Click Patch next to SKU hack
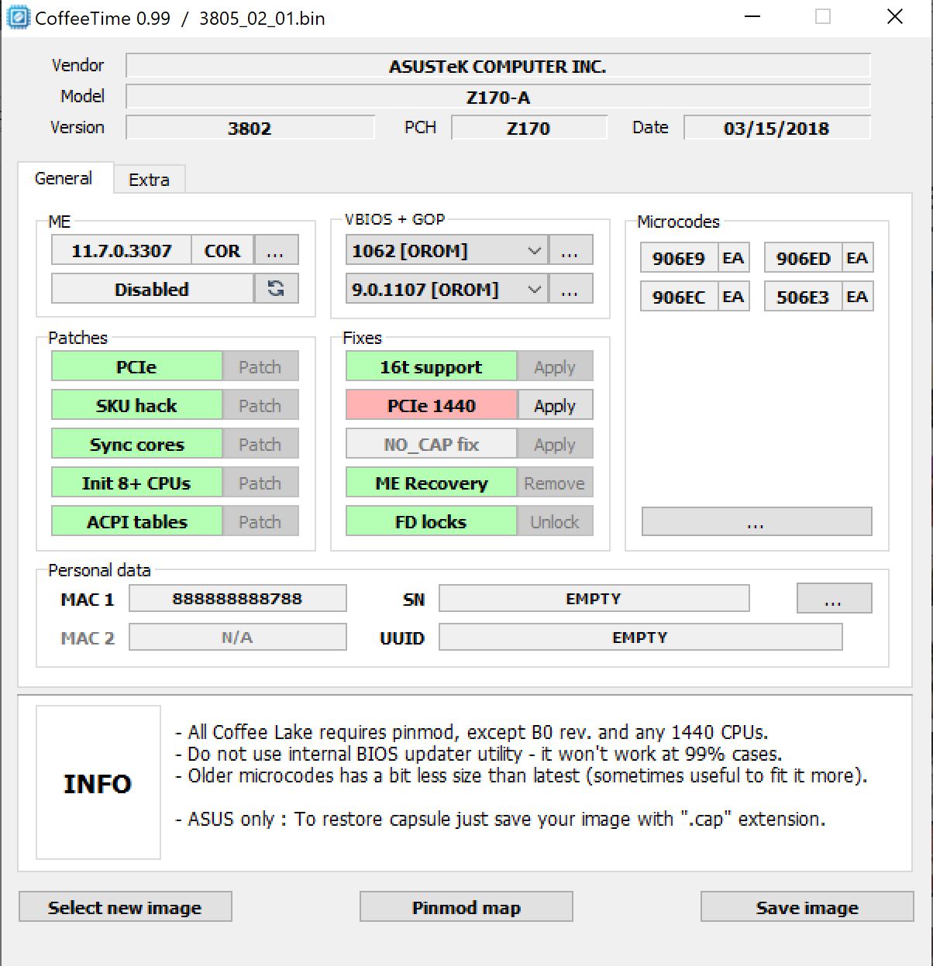This screenshot has width=933, height=966. (x=260, y=405)
